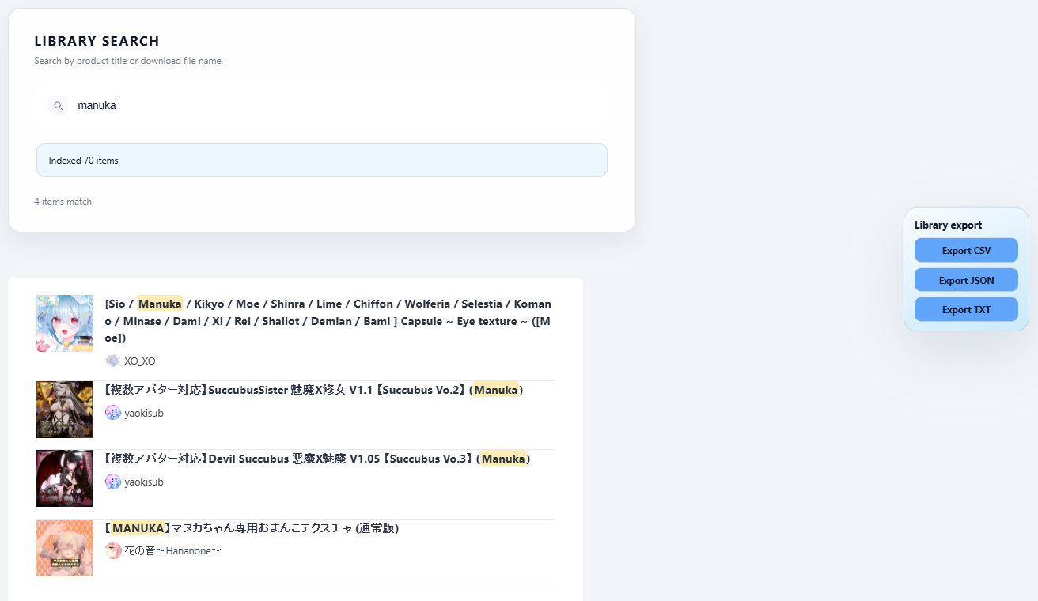The height and width of the screenshot is (601, 1038).
Task: Click the Hananone shop avatar icon
Action: [113, 550]
